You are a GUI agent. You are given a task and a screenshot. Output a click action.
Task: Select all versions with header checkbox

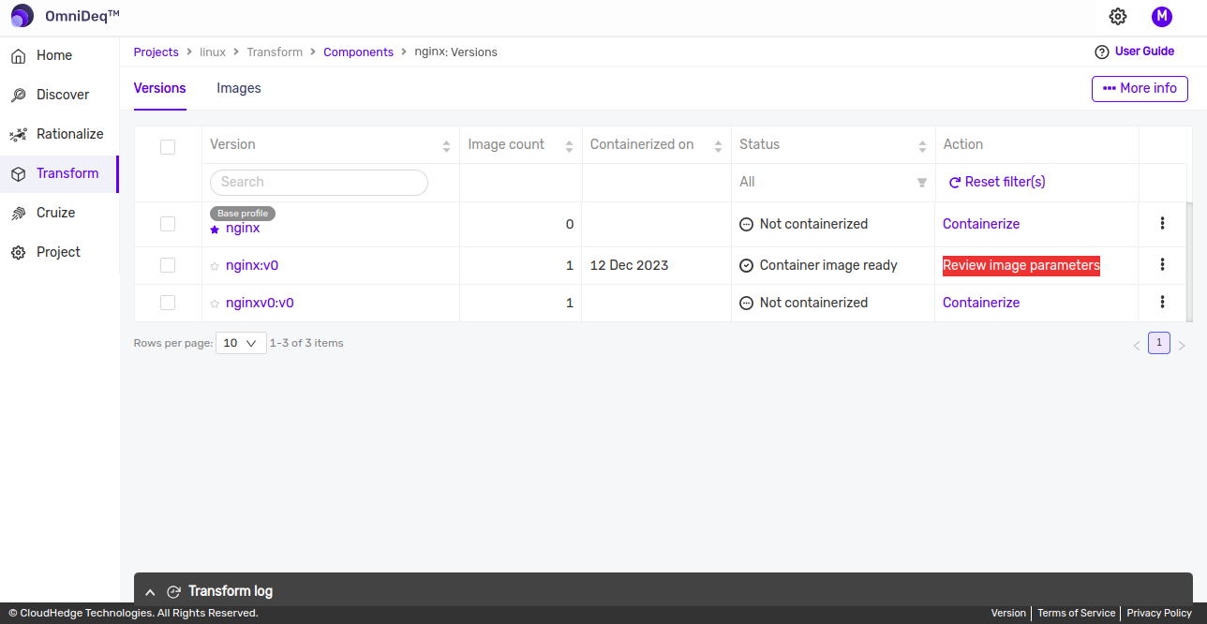pyautogui.click(x=168, y=146)
